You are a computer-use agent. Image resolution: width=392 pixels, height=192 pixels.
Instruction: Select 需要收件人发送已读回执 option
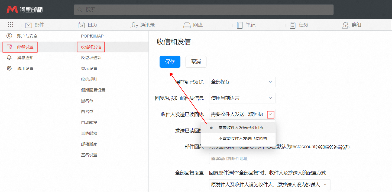241,128
